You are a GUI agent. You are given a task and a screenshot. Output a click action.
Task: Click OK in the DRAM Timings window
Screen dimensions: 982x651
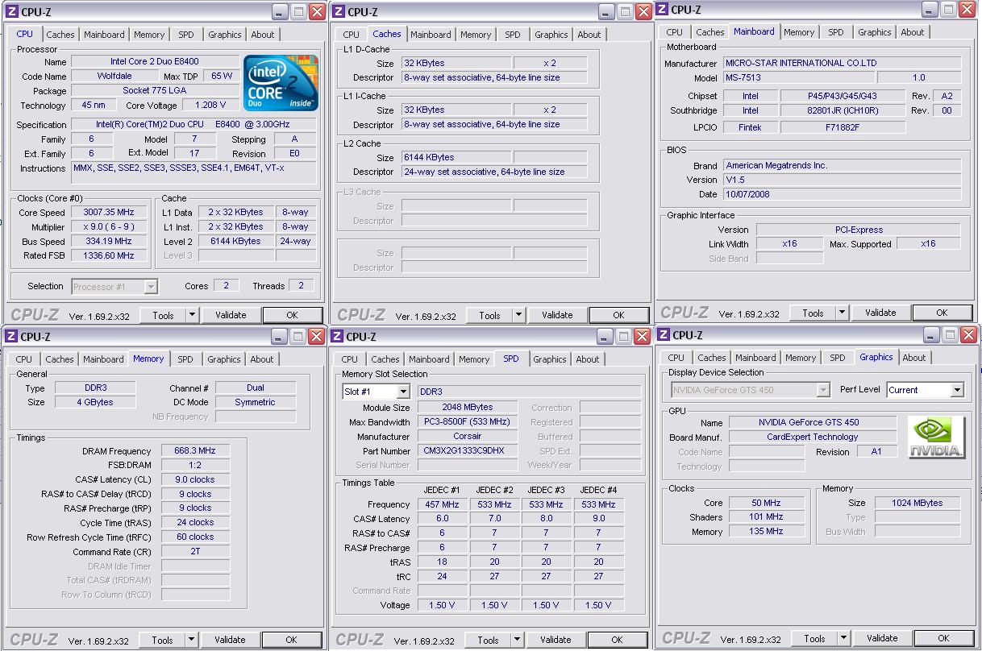(291, 640)
